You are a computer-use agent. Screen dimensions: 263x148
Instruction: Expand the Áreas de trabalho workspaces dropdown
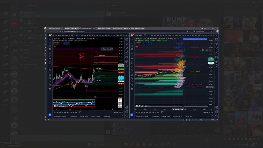pos(56,28)
